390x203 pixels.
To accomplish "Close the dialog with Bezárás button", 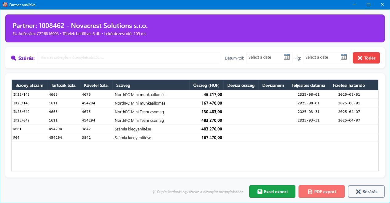I will coord(366,192).
